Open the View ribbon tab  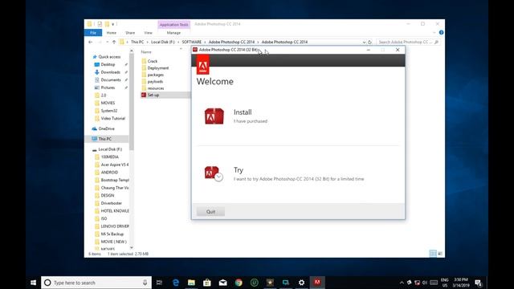coord(148,33)
